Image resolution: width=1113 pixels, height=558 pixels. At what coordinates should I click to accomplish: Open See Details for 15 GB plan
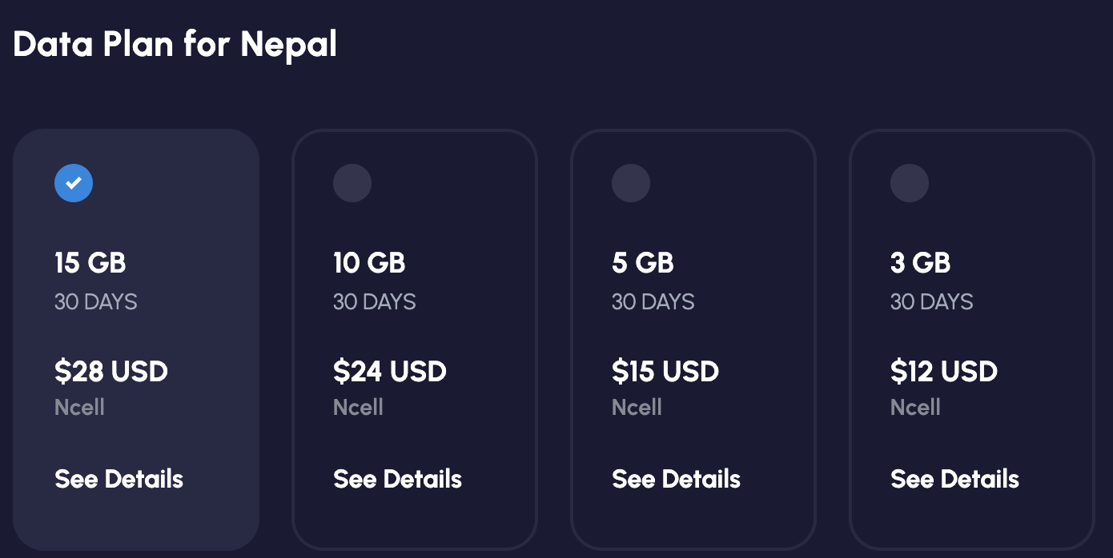(x=119, y=479)
